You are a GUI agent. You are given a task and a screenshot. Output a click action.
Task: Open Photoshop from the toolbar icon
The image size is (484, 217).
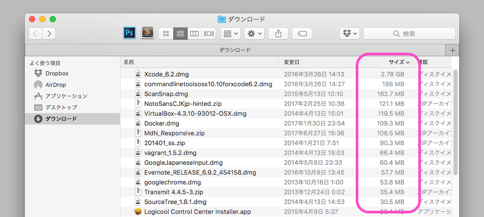(x=130, y=33)
